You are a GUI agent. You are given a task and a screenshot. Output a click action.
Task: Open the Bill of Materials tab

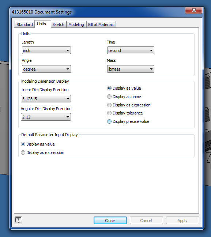101,25
